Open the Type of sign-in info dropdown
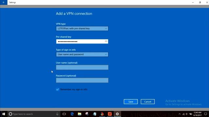The width and height of the screenshot is (209, 117). 82,54
